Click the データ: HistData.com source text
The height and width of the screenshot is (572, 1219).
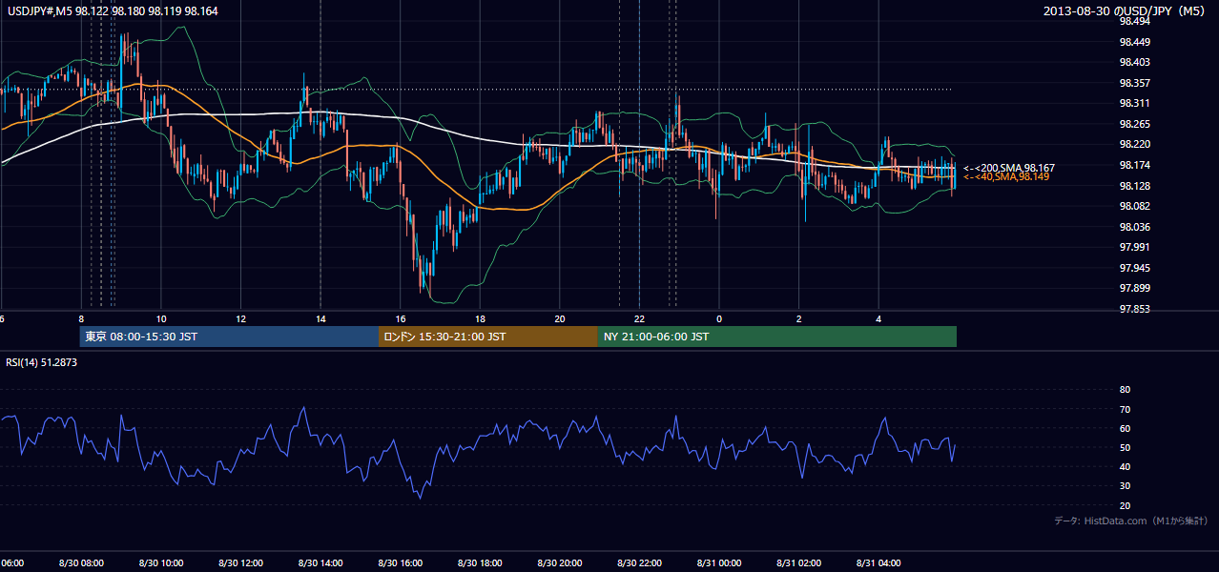coord(1131,521)
